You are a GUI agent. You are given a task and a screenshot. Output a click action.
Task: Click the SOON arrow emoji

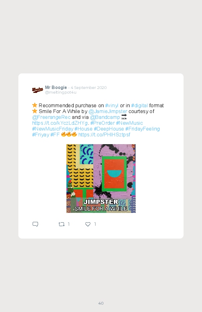pos(124,117)
